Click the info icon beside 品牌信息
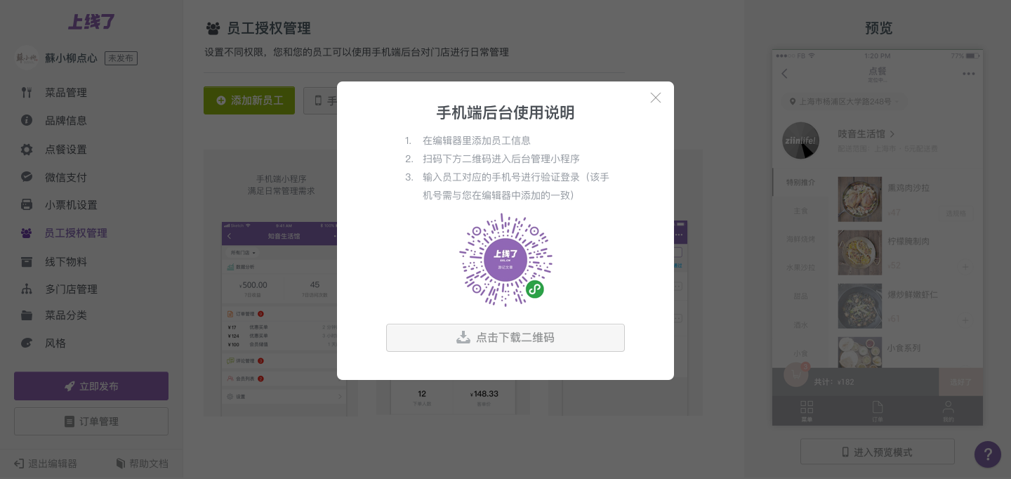This screenshot has width=1011, height=479. tap(27, 120)
